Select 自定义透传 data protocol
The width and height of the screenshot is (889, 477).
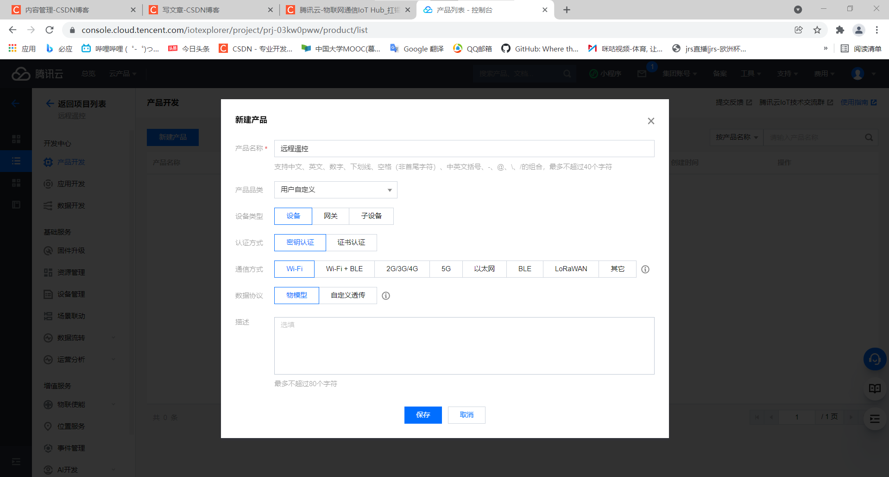click(x=348, y=295)
